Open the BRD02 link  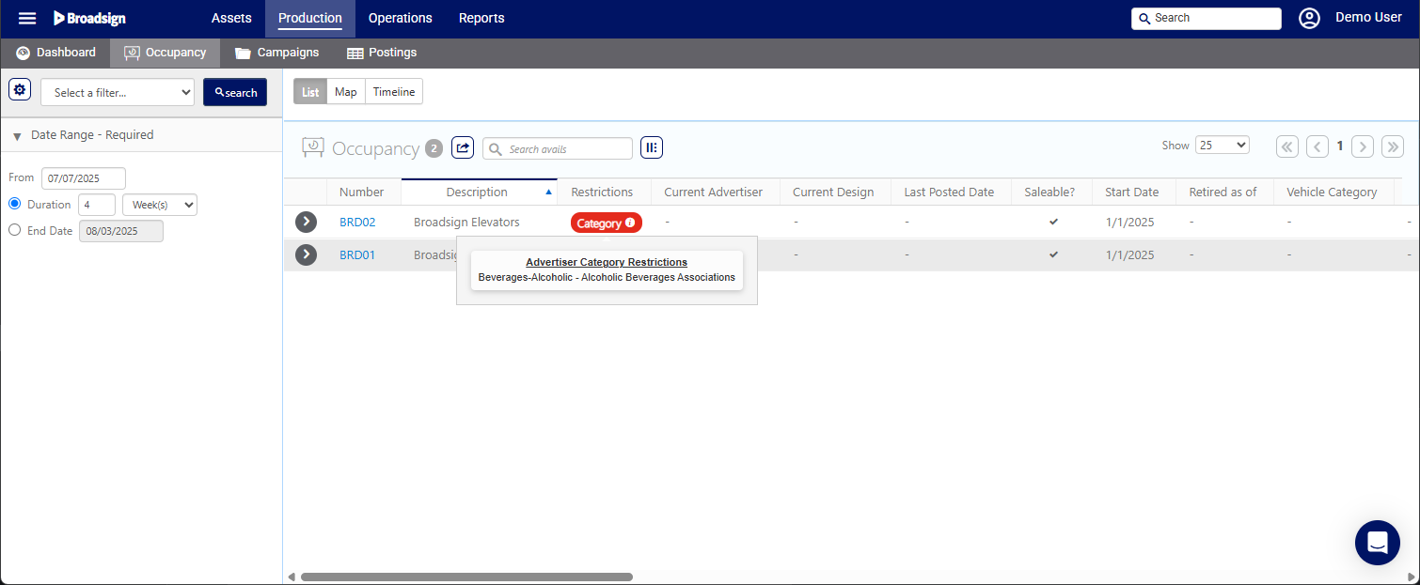click(x=357, y=223)
